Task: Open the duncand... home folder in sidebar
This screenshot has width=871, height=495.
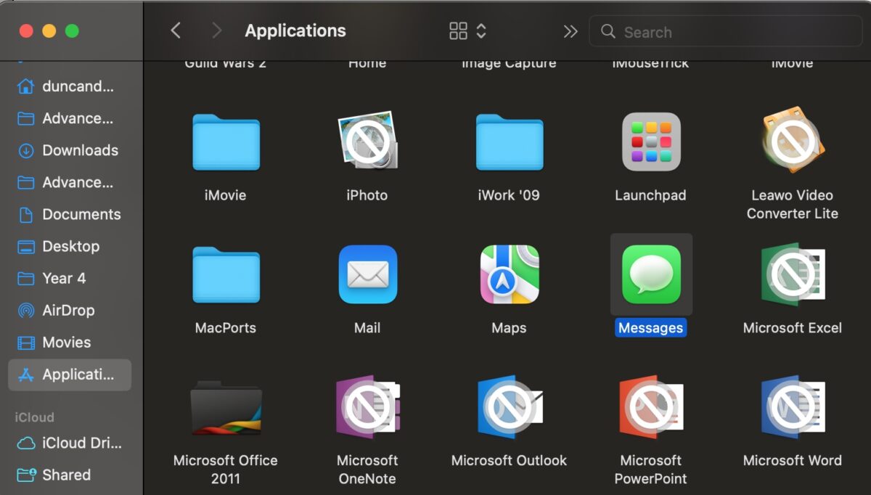Action: coord(70,86)
